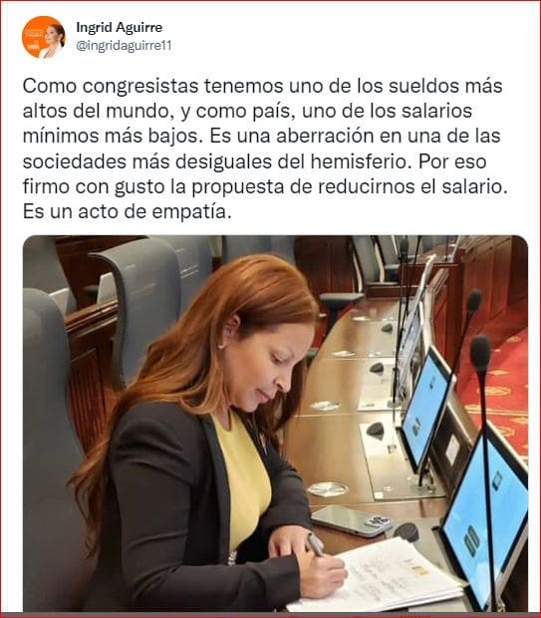
Task: Open Ingrid Aguirre's orange profile avatar
Action: coord(43,37)
